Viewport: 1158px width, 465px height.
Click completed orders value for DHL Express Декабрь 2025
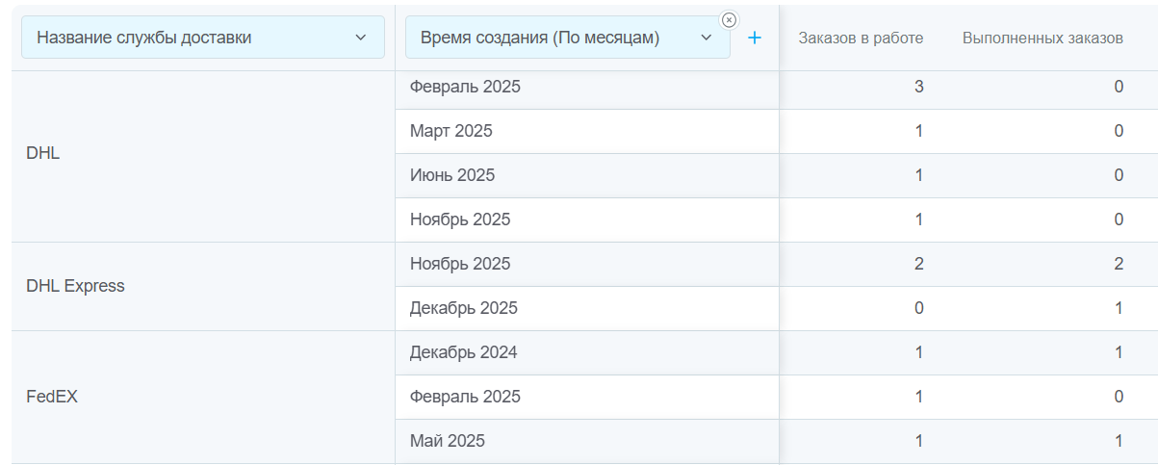pyautogui.click(x=1119, y=308)
